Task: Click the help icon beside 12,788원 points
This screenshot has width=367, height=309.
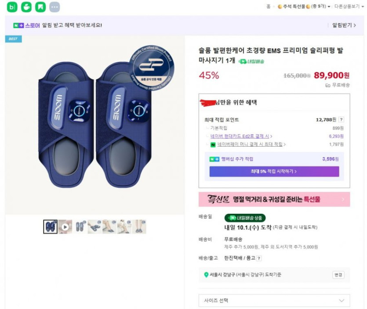Action: point(342,119)
